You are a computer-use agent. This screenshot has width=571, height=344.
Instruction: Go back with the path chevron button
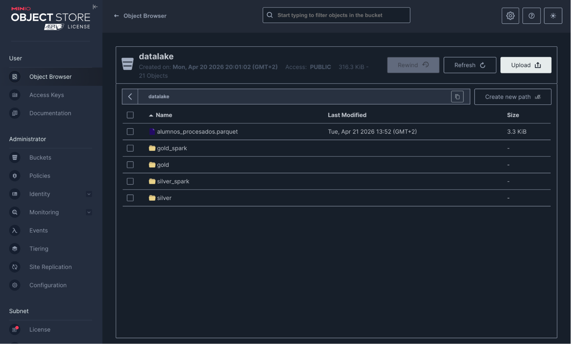[x=130, y=97]
